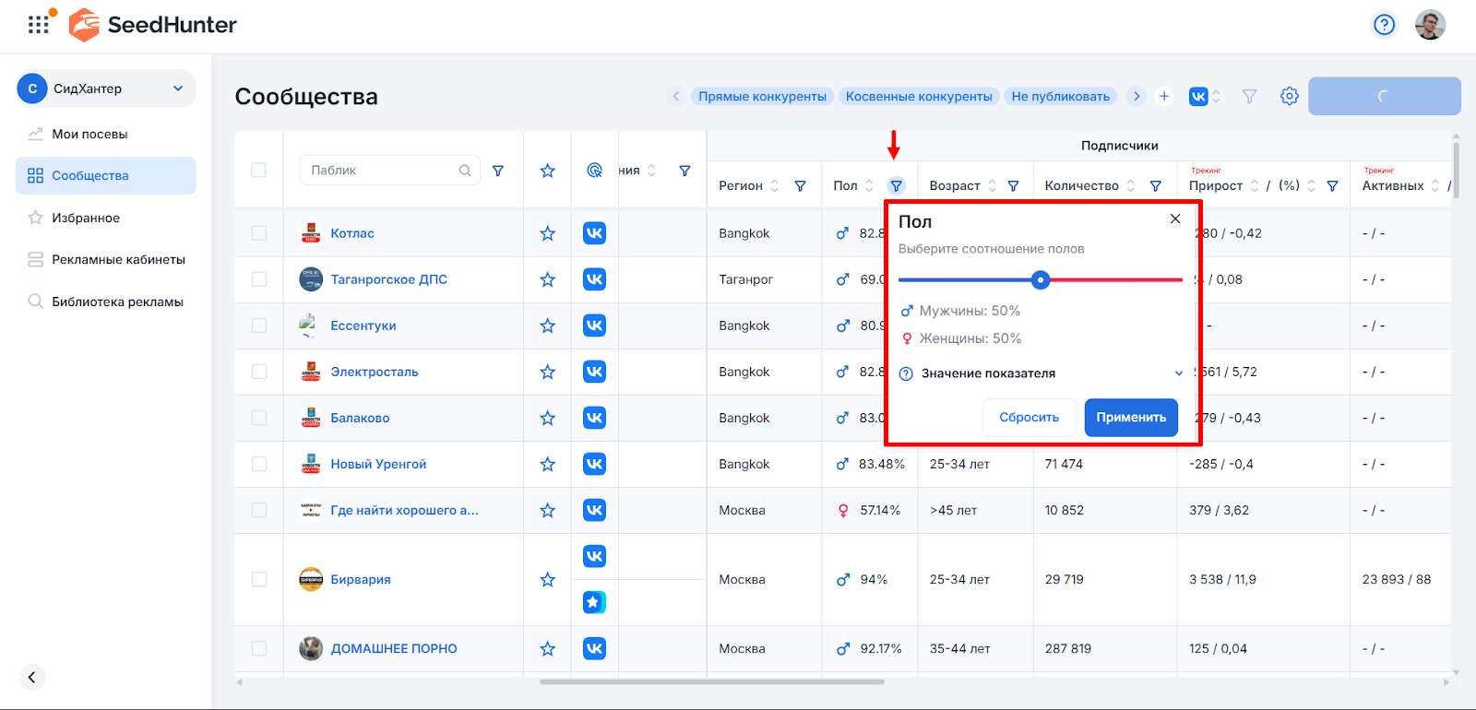Image resolution: width=1476 pixels, height=710 pixels.
Task: Favorite the Котлас community star
Action: click(x=547, y=233)
